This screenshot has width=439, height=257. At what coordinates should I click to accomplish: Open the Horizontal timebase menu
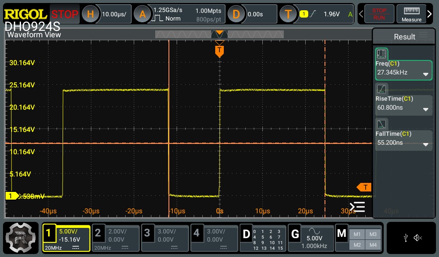(90, 14)
